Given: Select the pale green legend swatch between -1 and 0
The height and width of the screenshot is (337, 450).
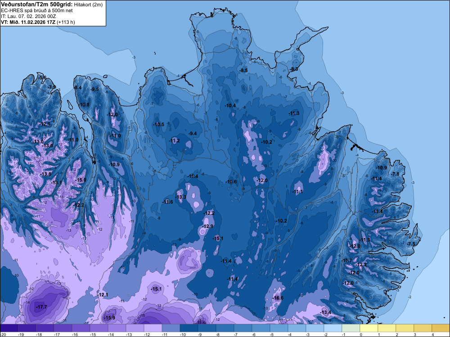Looking at the screenshot, I should tap(351, 328).
